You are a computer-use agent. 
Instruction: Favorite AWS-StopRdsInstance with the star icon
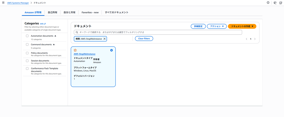(x=75, y=50)
